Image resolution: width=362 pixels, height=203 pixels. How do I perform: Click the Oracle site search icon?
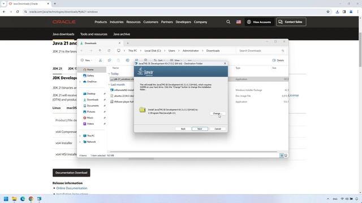point(228,22)
